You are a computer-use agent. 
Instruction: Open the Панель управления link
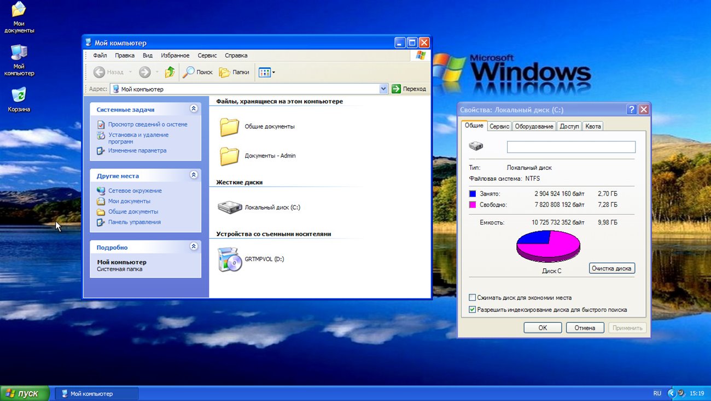click(134, 222)
